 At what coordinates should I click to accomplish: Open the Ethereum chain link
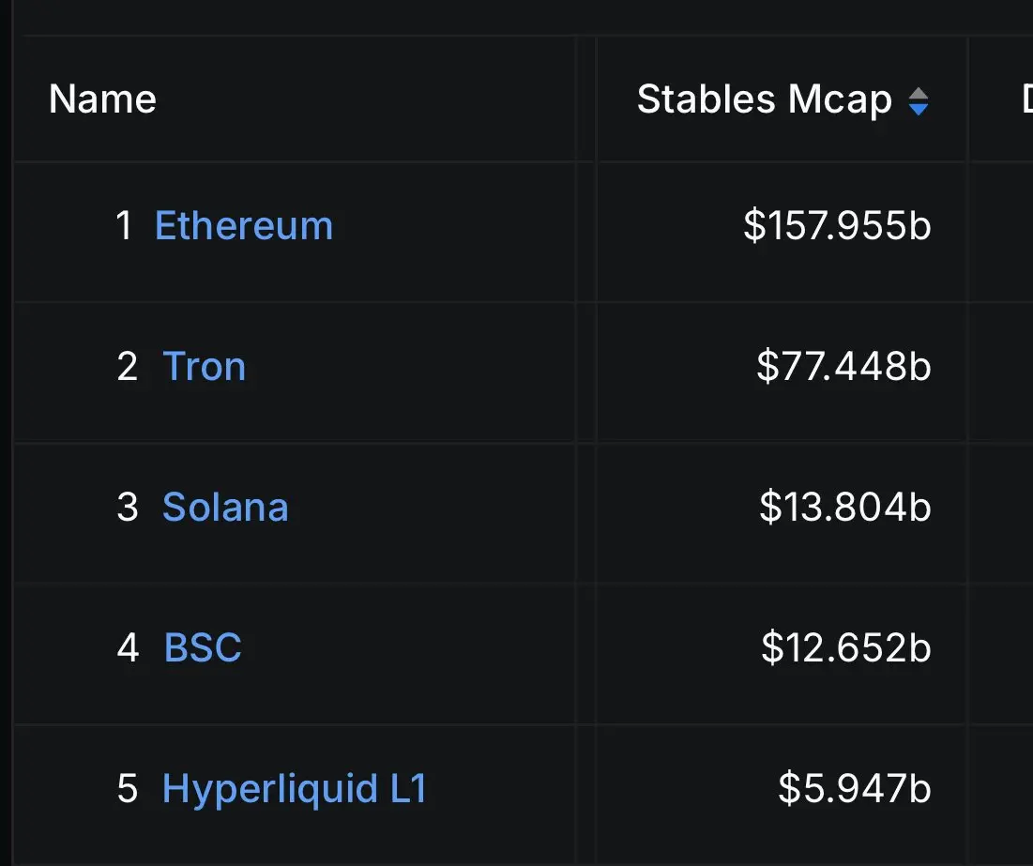click(244, 225)
